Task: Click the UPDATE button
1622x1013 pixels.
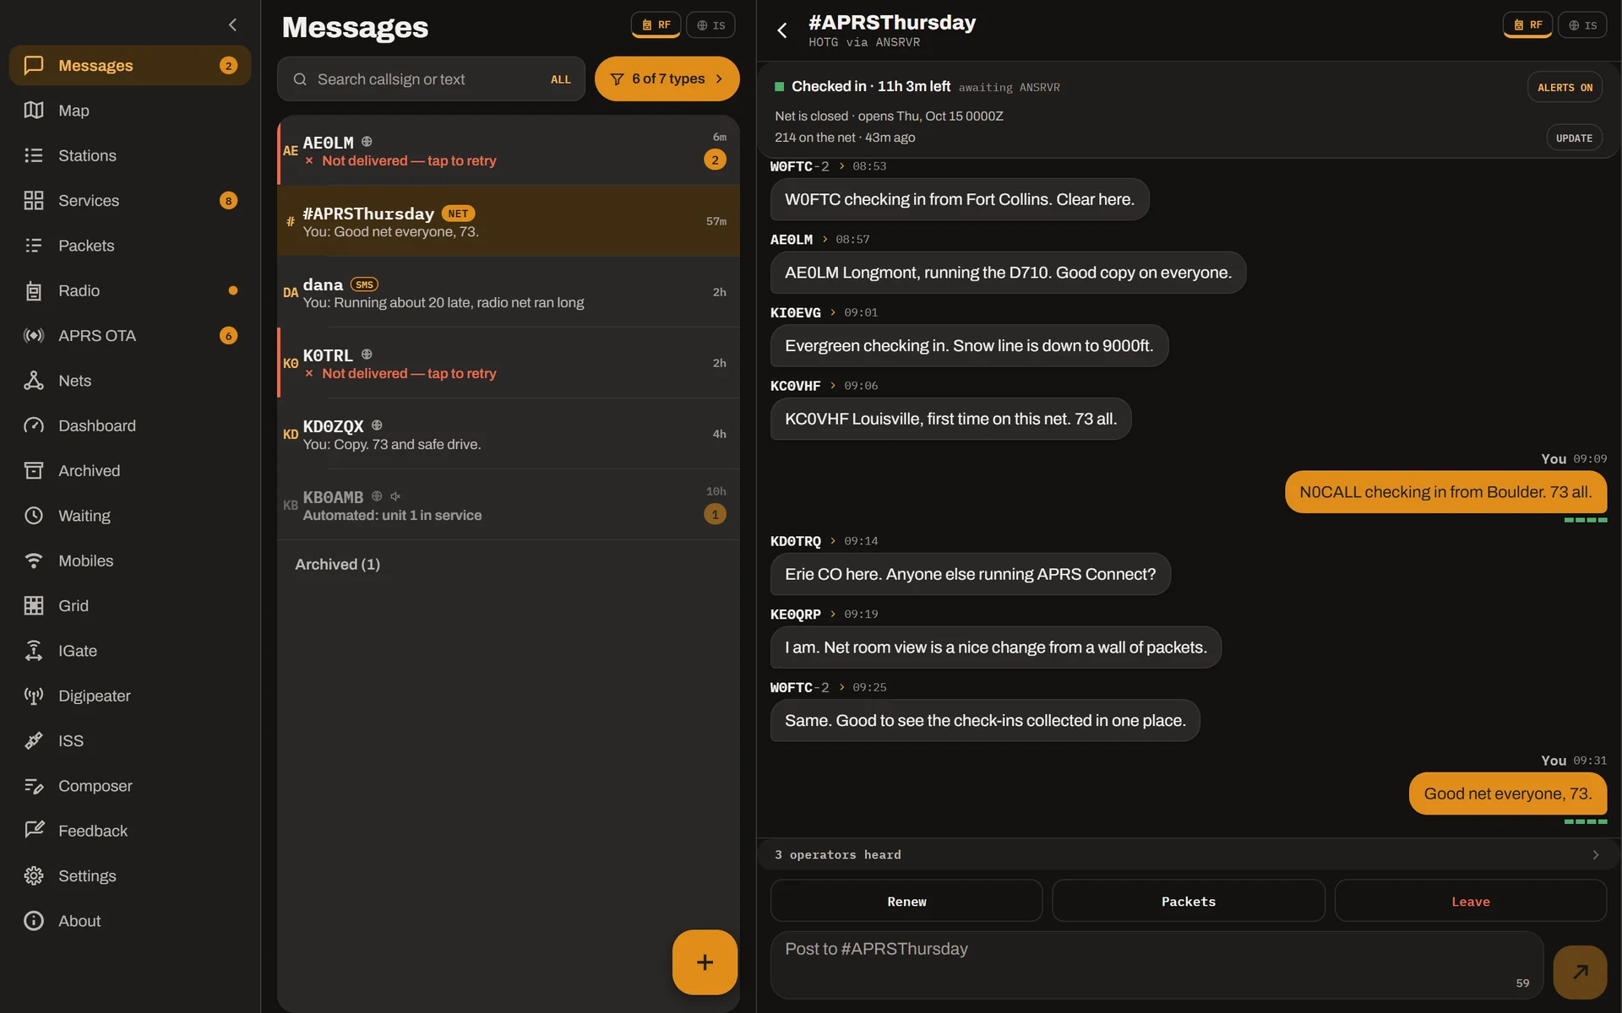Action: pyautogui.click(x=1574, y=138)
